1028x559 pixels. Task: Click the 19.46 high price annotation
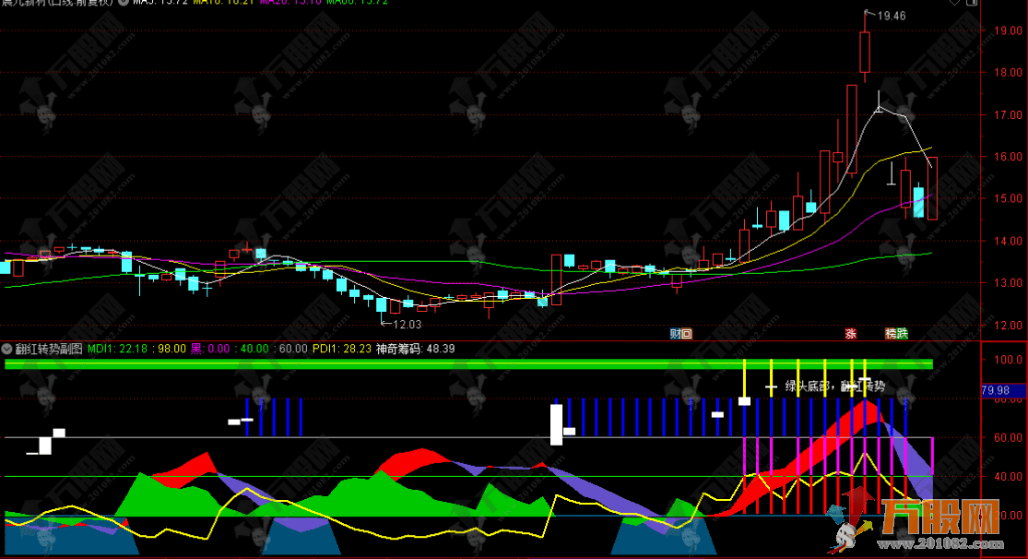[891, 16]
